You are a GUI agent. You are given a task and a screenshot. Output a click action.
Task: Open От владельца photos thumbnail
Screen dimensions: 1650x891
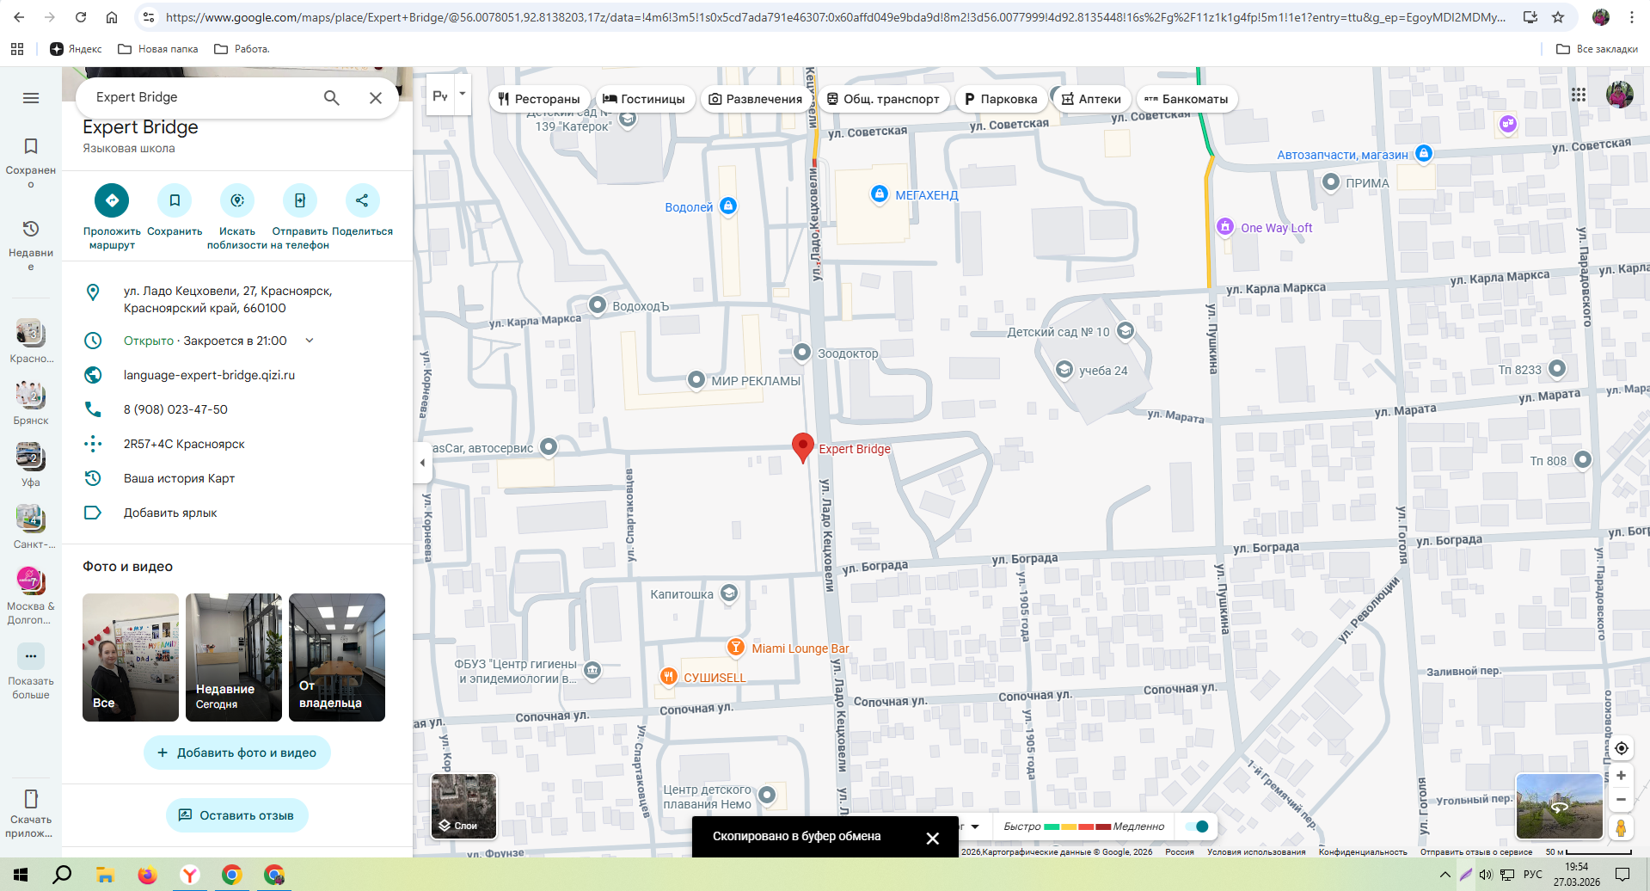[337, 657]
